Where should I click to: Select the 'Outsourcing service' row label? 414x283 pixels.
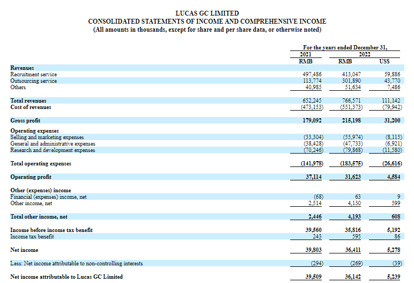click(x=34, y=81)
